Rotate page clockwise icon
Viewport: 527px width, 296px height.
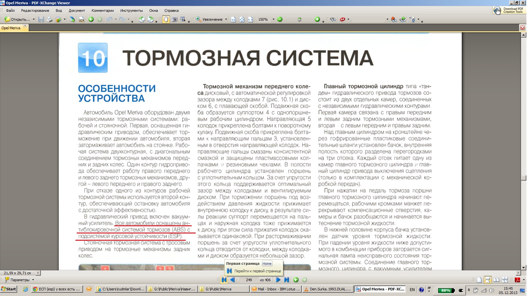click(x=151, y=19)
